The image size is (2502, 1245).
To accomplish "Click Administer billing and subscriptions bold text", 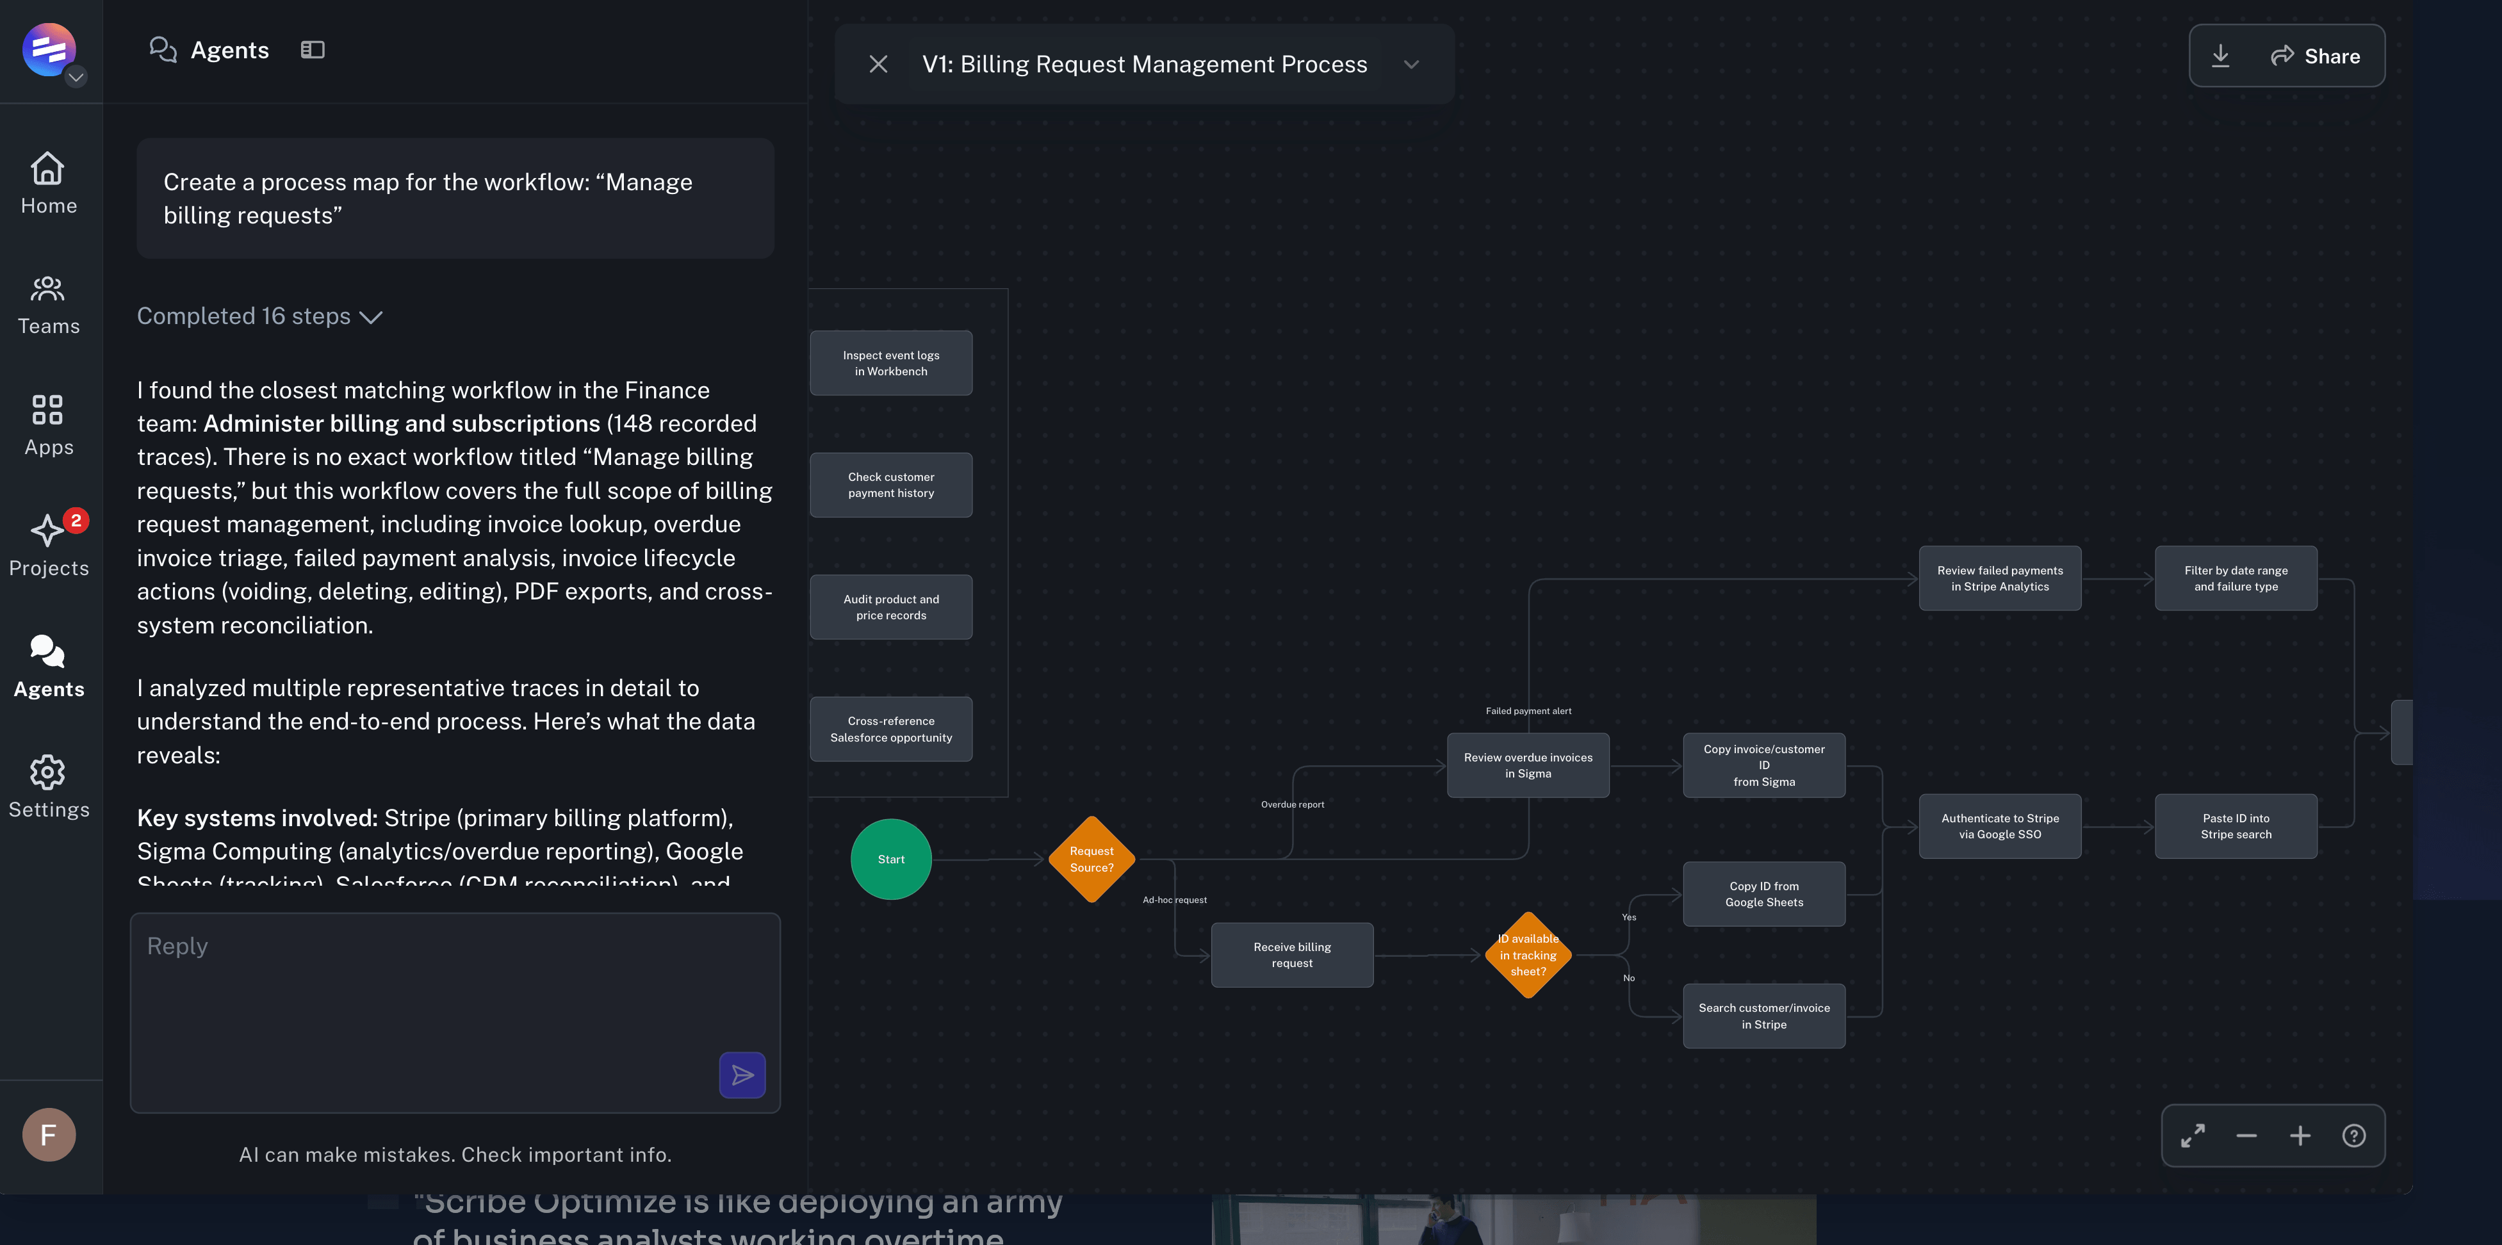I will tap(401, 423).
